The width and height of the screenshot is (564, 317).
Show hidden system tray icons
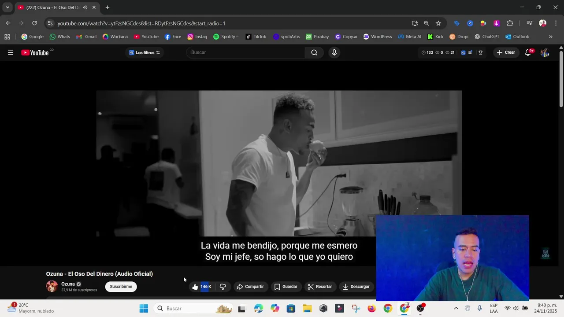[456, 308]
